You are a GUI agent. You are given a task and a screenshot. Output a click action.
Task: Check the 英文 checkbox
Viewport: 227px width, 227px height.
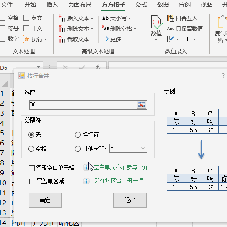point(26,18)
